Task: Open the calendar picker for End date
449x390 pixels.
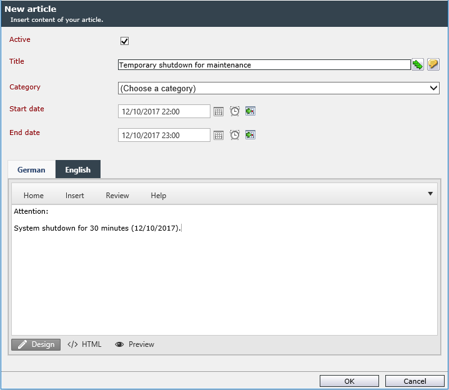Action: pyautogui.click(x=219, y=135)
